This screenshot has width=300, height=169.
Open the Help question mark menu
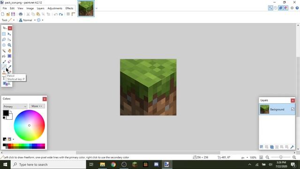pos(297,8)
